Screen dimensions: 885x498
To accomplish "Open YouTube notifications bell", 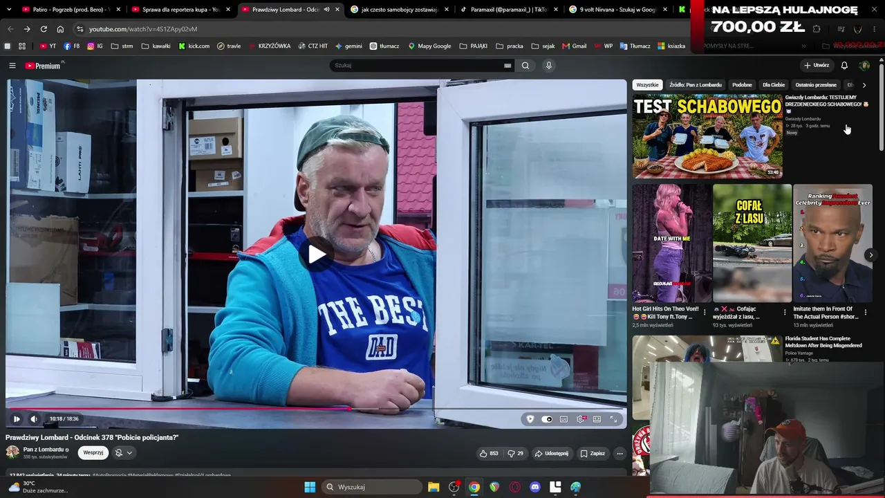I will [x=844, y=66].
